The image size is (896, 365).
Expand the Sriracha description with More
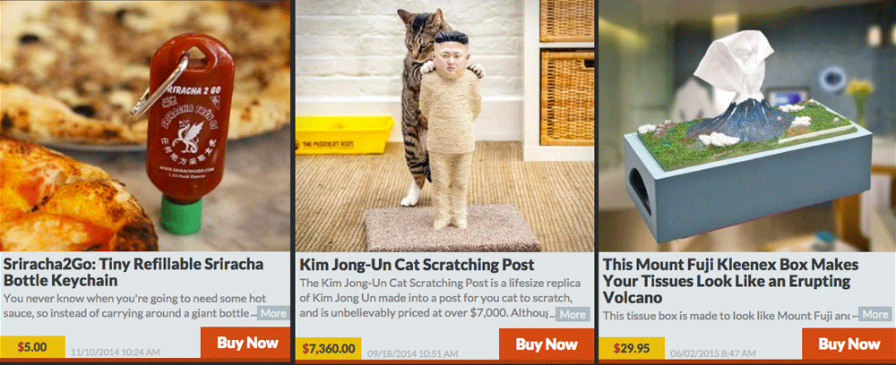[x=273, y=314]
